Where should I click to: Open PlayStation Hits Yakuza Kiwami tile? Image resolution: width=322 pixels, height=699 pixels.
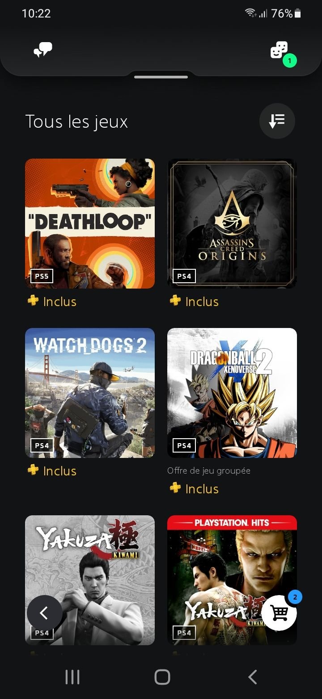click(232, 580)
